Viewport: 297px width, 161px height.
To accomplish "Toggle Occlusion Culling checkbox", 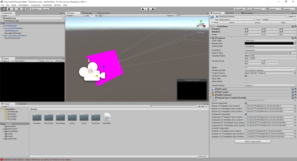I will tap(246, 76).
